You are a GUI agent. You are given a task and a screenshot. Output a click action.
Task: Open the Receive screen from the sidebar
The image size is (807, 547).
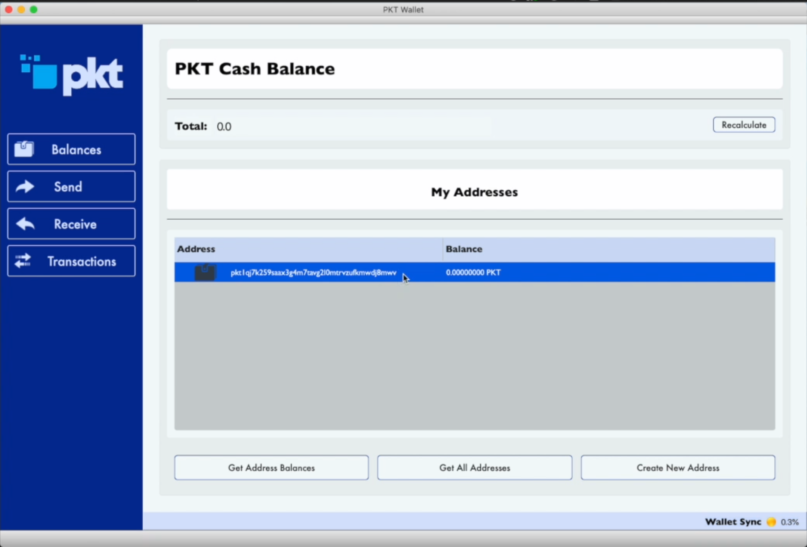pyautogui.click(x=71, y=223)
